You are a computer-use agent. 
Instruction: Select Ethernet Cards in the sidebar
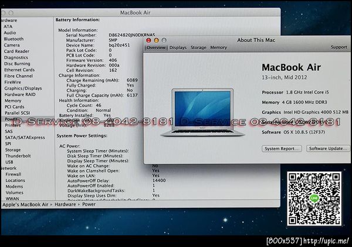19,70
